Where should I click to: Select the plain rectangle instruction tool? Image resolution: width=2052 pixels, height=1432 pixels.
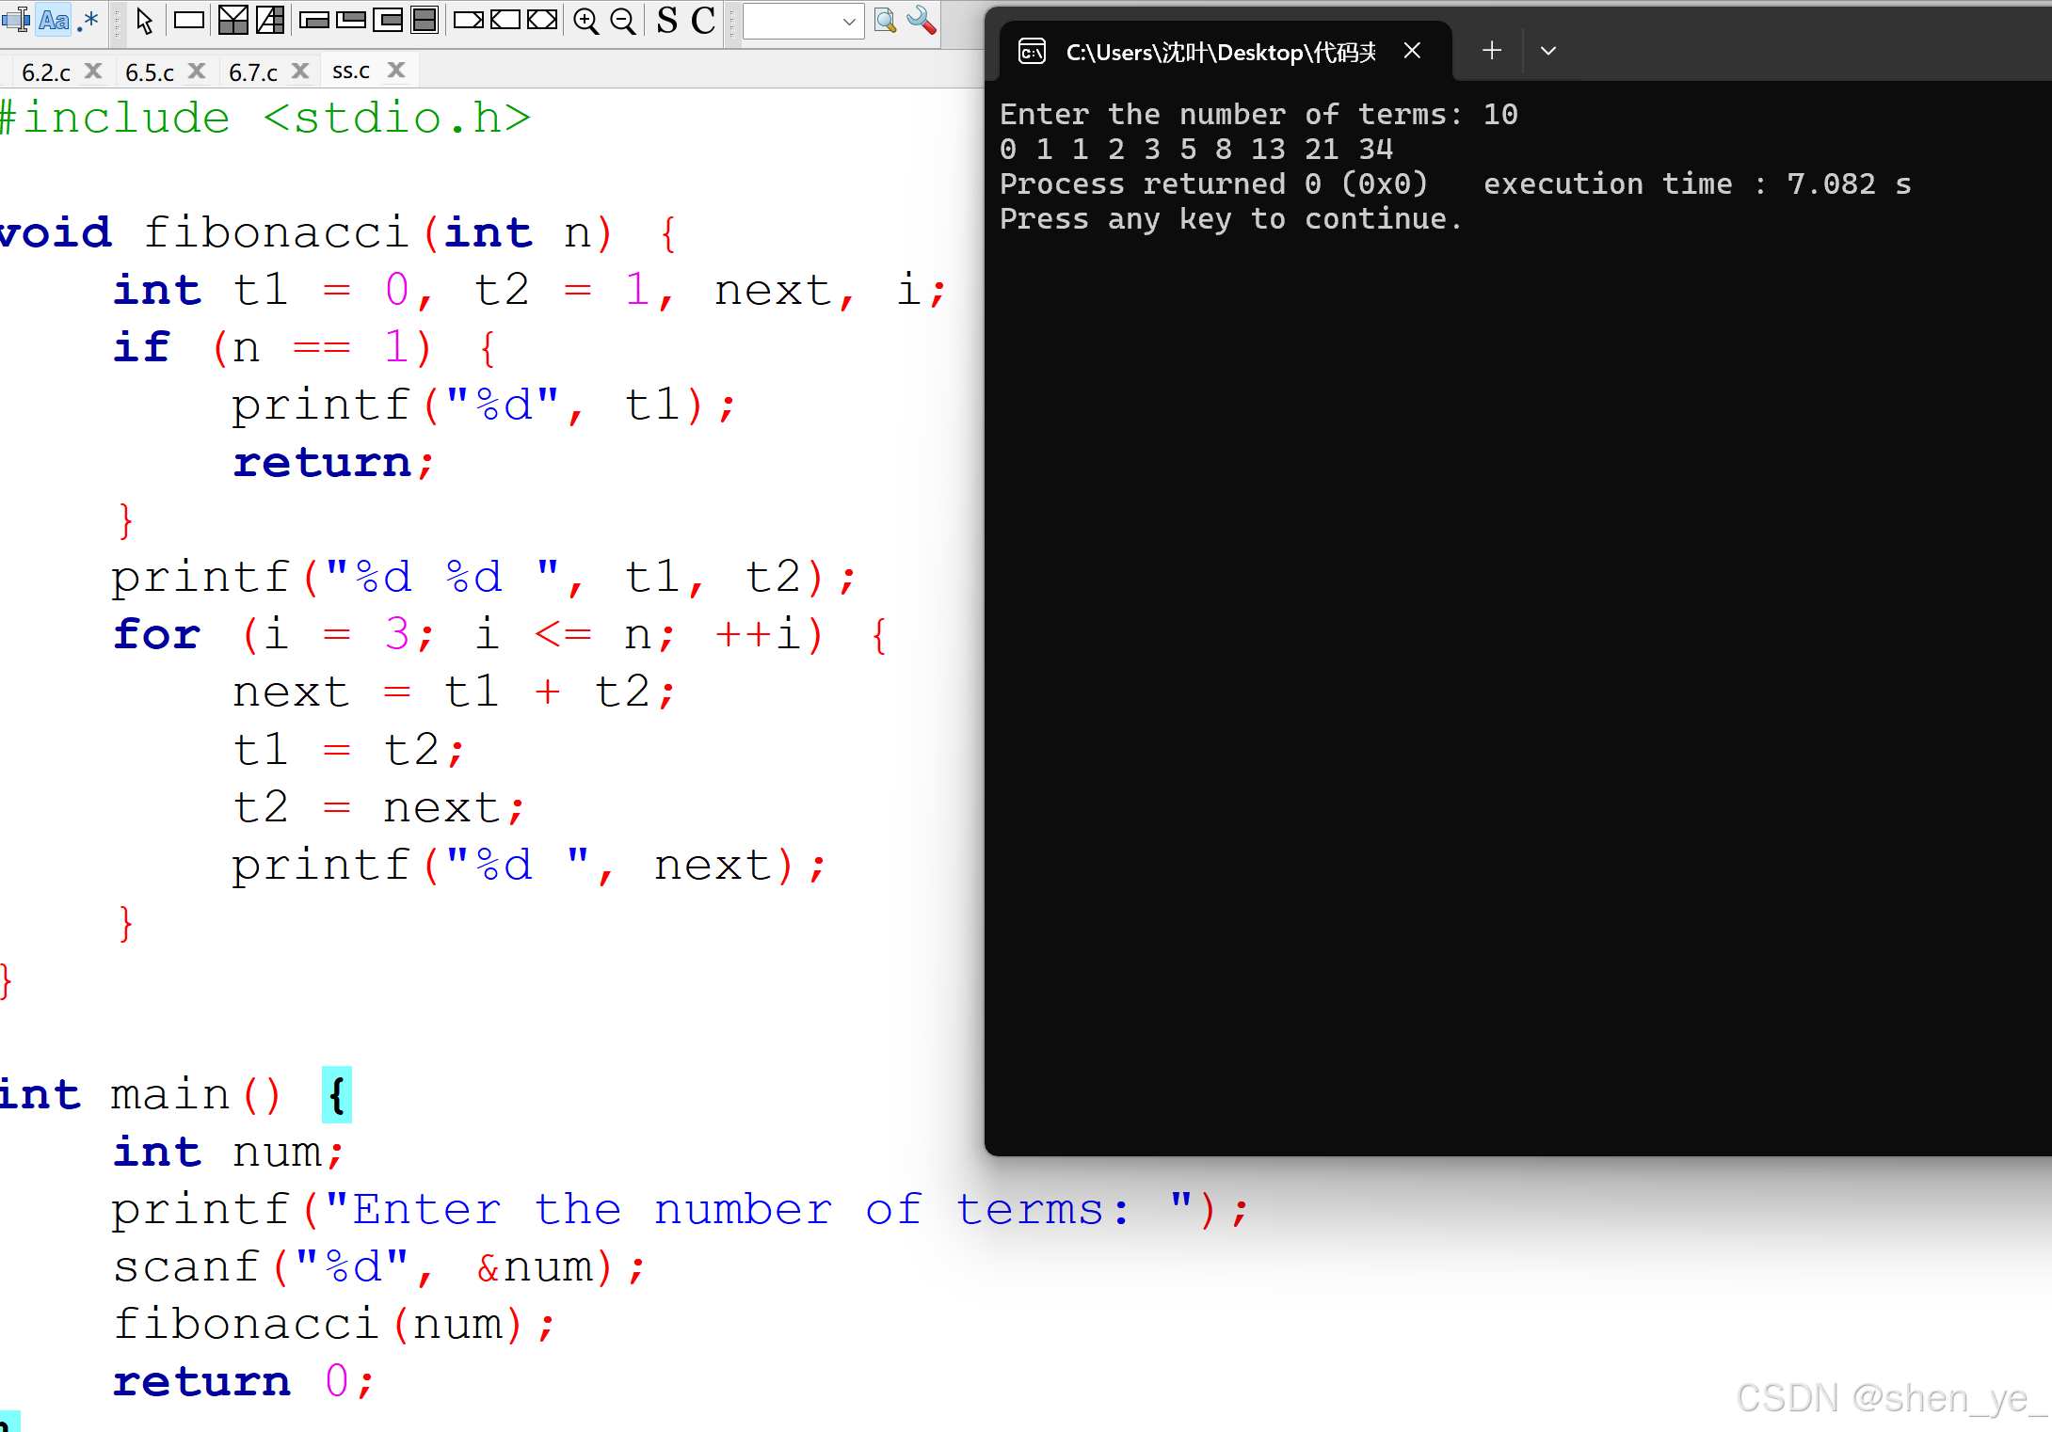pyautogui.click(x=189, y=20)
